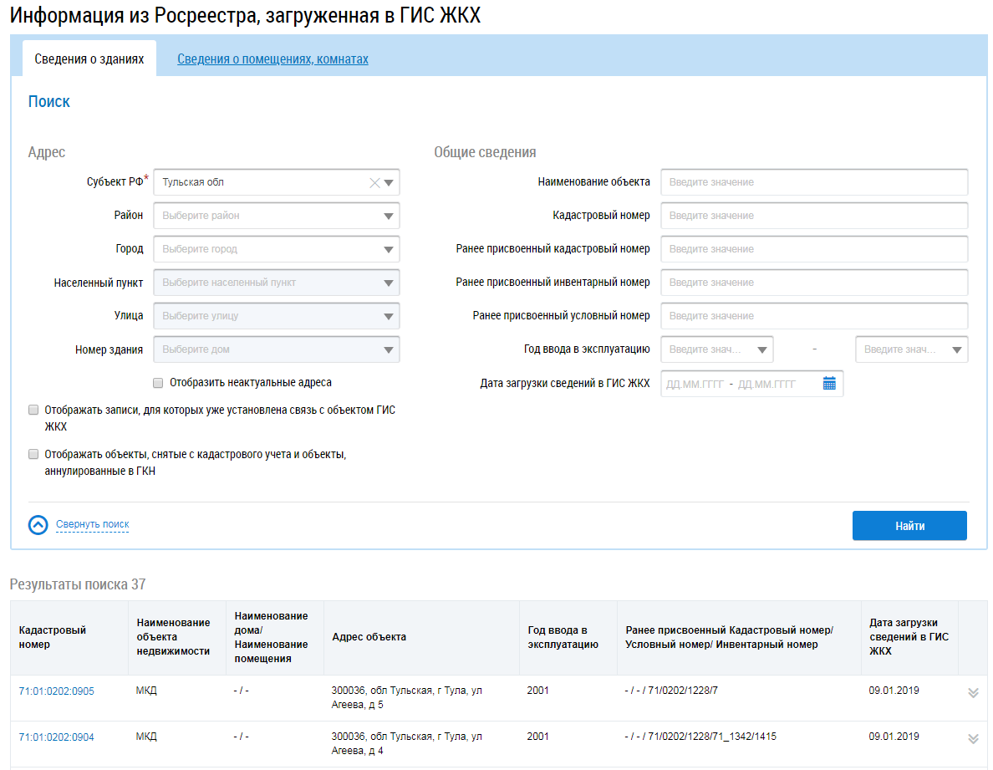Open the calendar date picker icon
The width and height of the screenshot is (993, 770).
coord(829,384)
